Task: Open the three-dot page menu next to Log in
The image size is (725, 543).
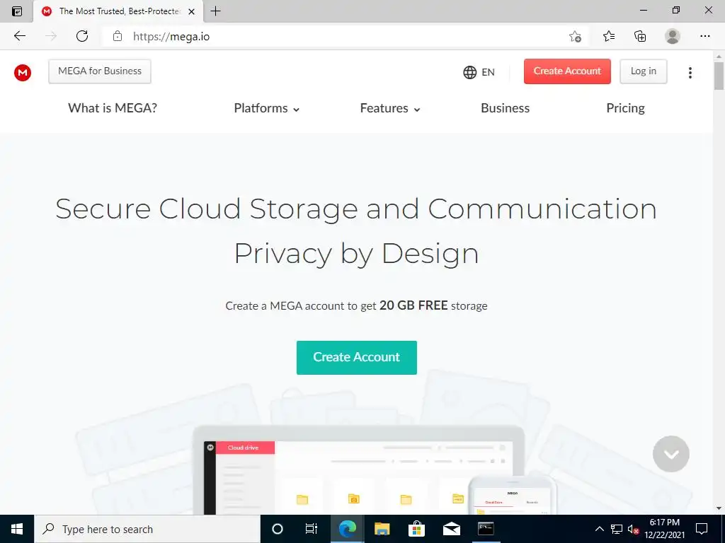Action: coord(690,73)
